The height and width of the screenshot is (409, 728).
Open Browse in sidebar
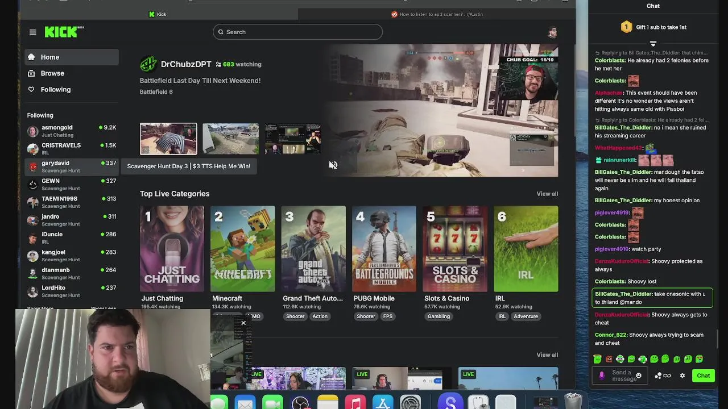(x=72, y=73)
